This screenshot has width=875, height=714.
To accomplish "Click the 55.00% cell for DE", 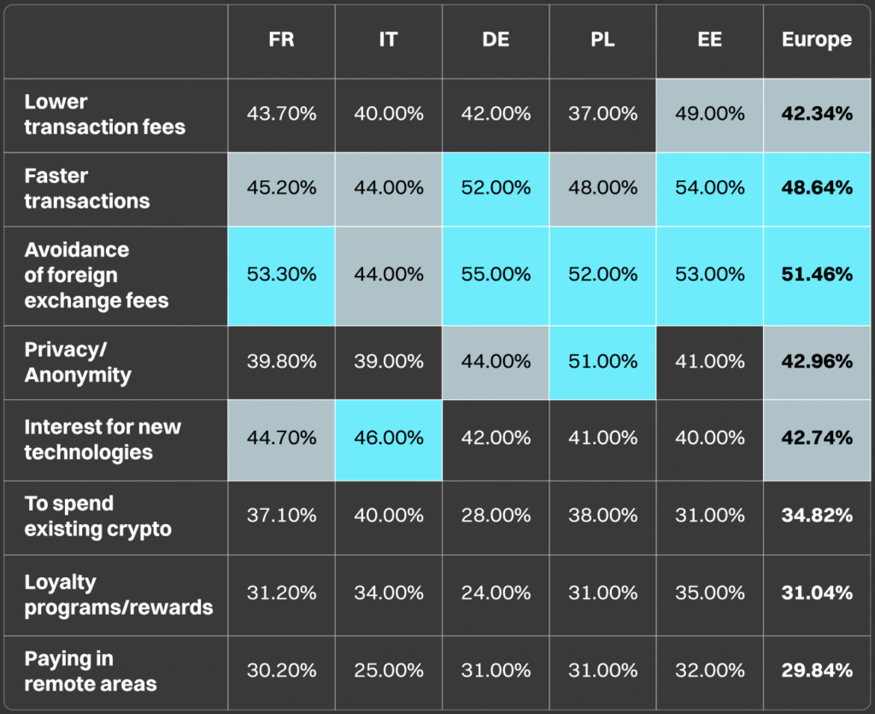I will (x=496, y=274).
